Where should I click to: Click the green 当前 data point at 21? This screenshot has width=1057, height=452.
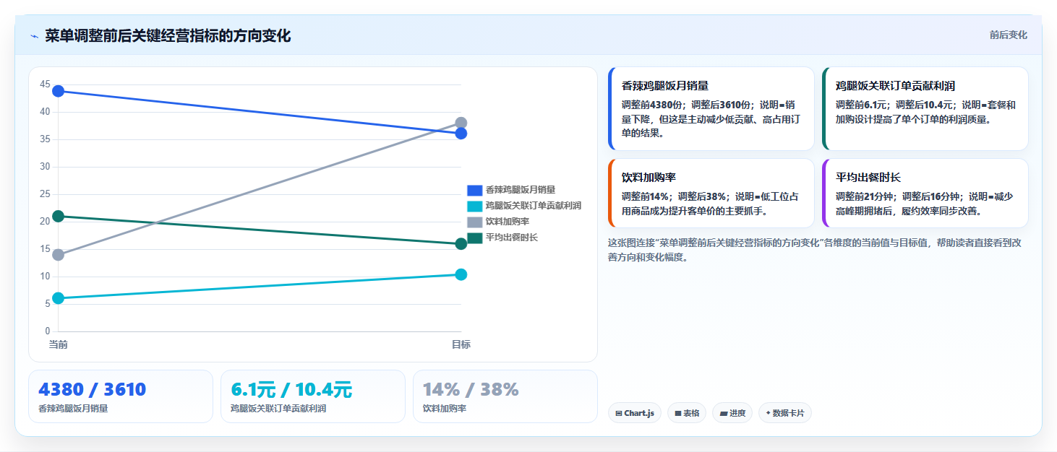click(59, 217)
